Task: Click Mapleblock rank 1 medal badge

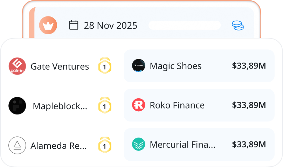Action: (104, 105)
